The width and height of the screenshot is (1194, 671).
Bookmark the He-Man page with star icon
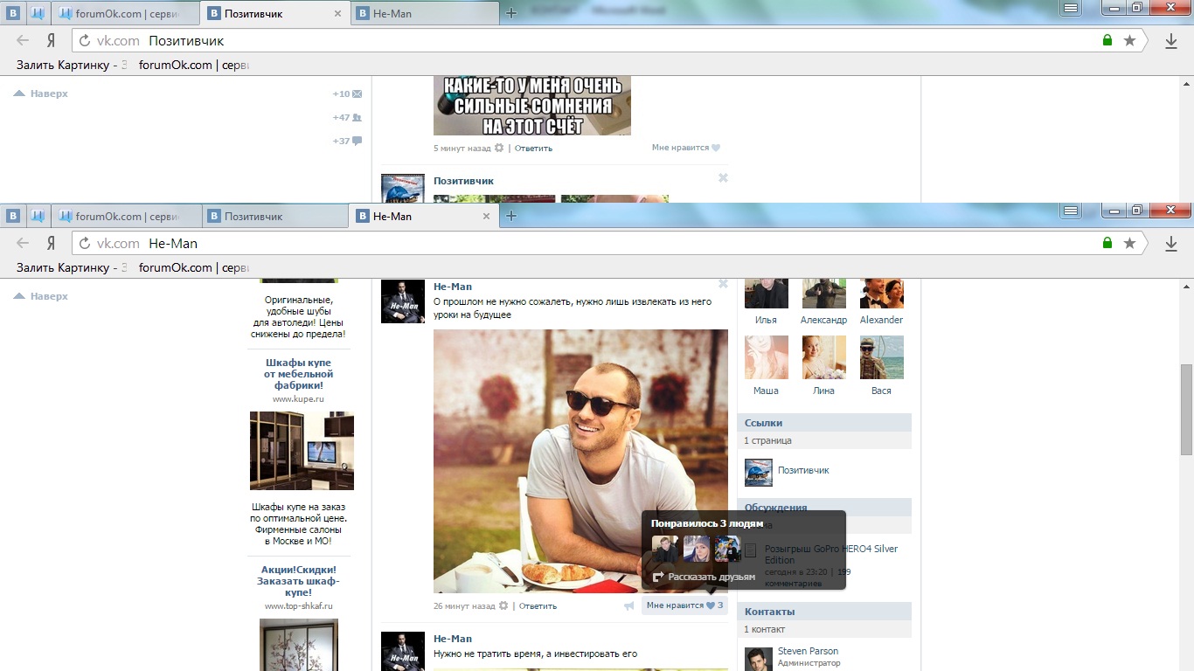(1129, 243)
